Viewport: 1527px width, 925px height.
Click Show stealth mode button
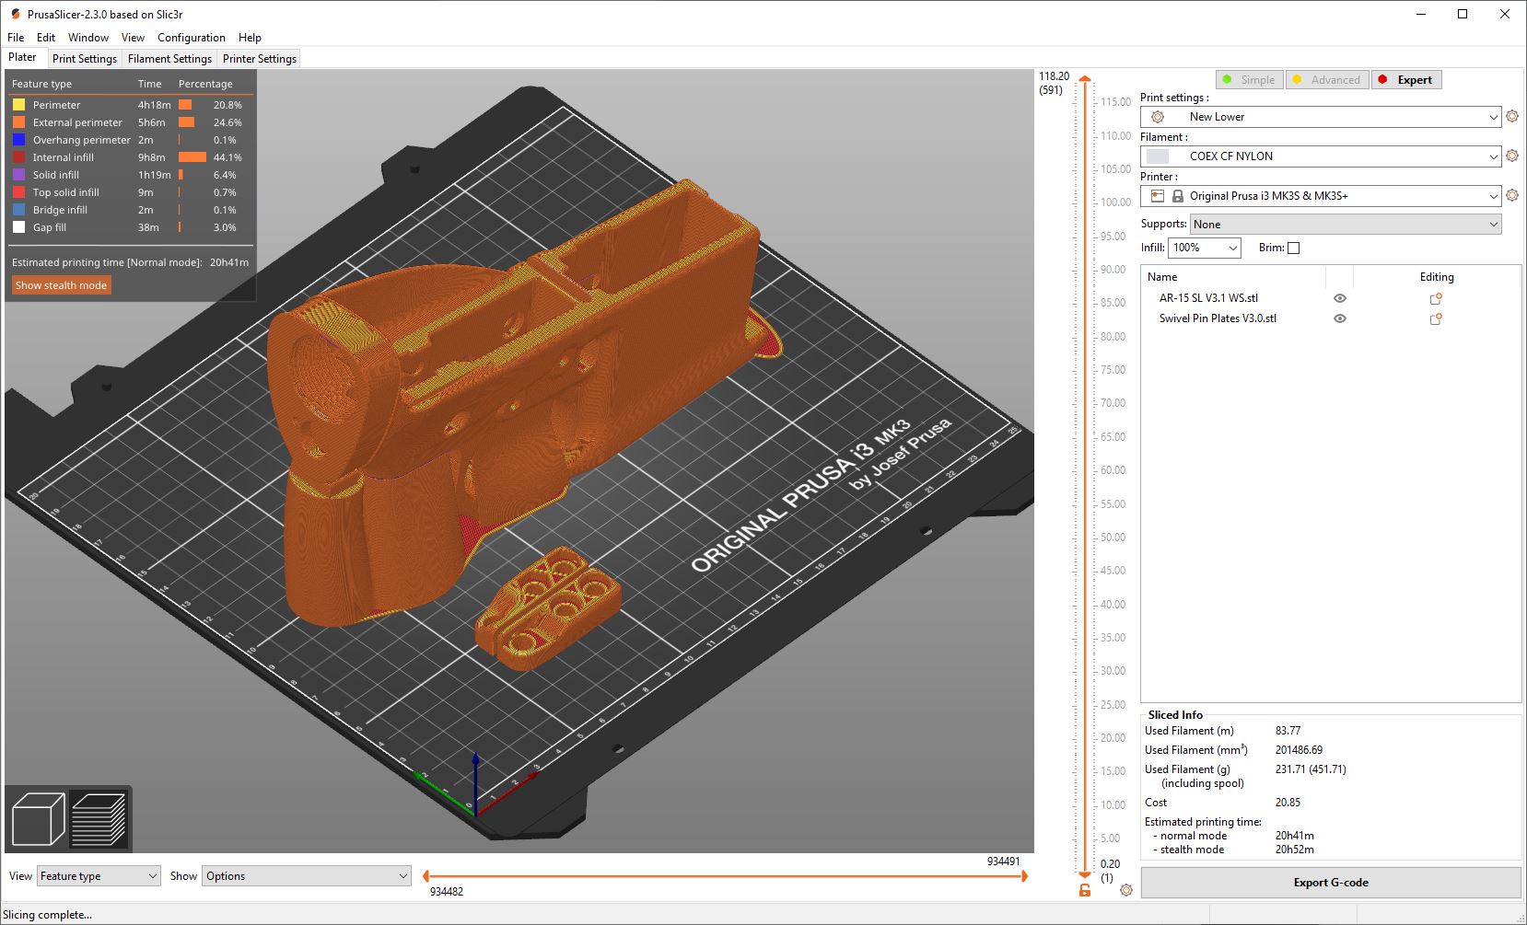[61, 285]
